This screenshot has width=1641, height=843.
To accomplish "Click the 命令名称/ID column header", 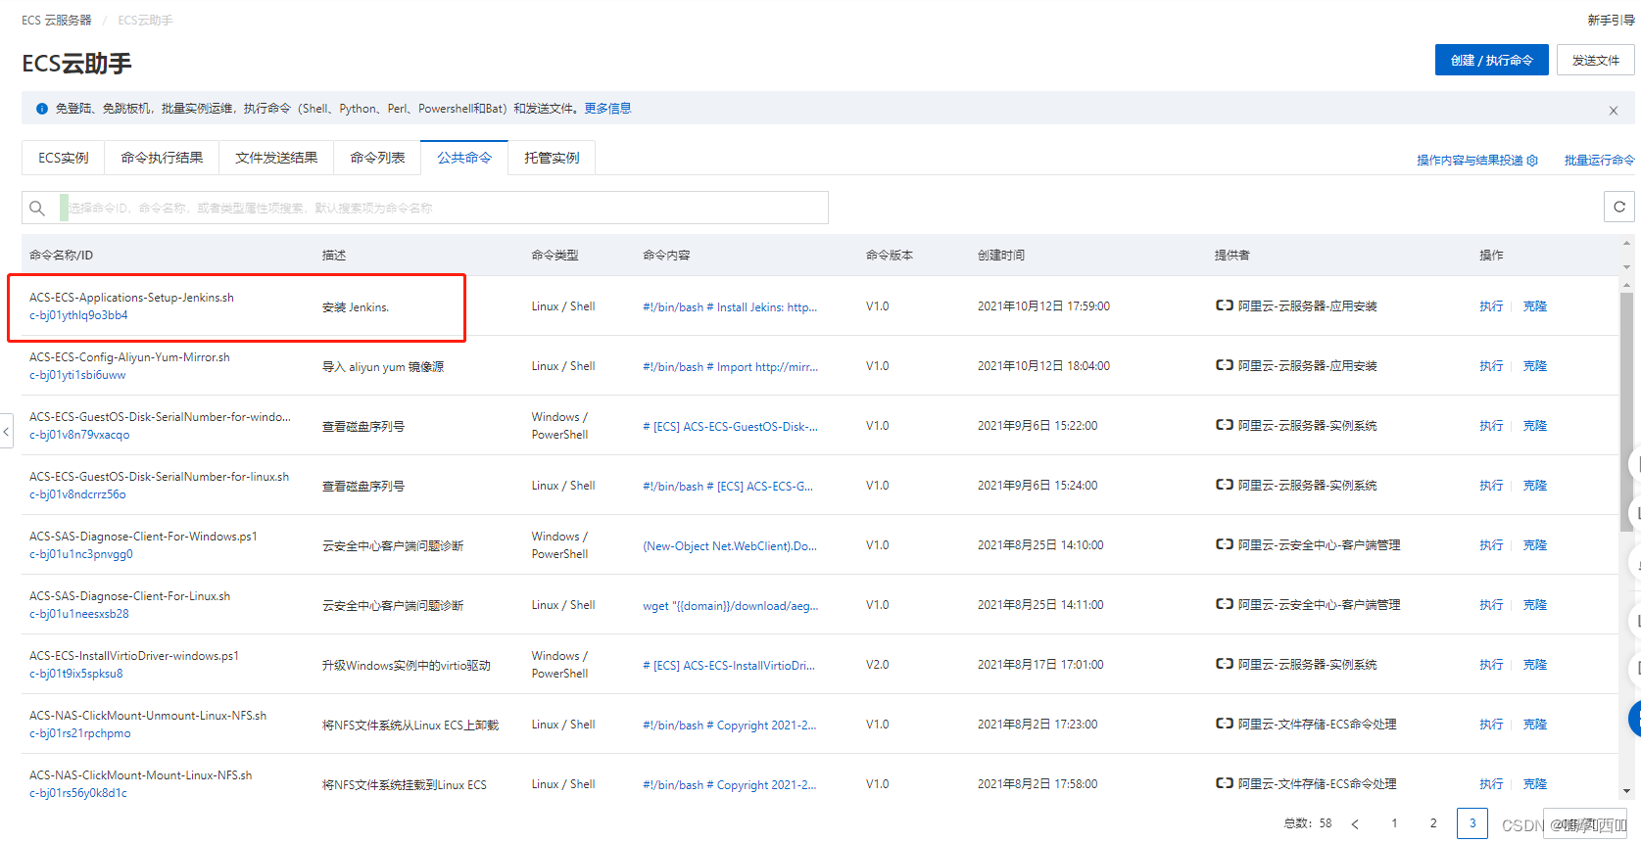I will 61,256.
